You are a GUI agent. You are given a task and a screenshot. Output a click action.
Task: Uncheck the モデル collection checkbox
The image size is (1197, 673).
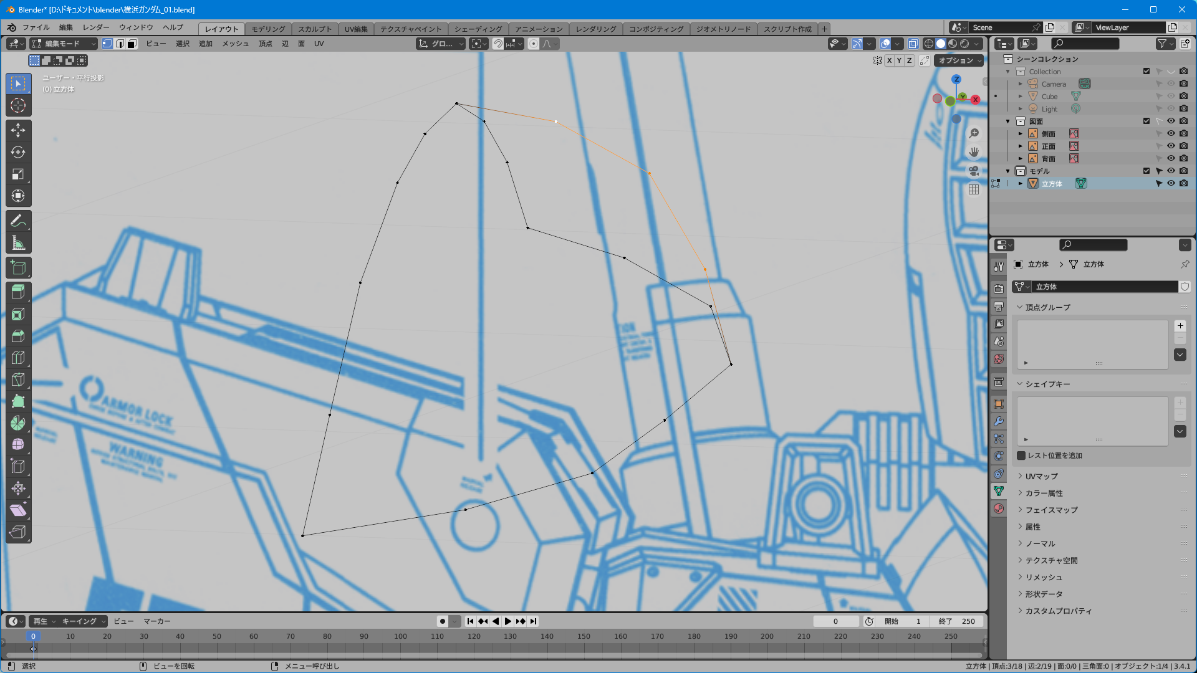(x=1146, y=171)
